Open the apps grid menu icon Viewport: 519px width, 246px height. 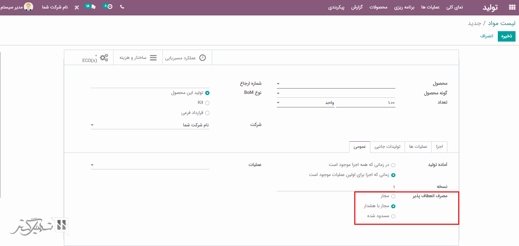(x=512, y=7)
